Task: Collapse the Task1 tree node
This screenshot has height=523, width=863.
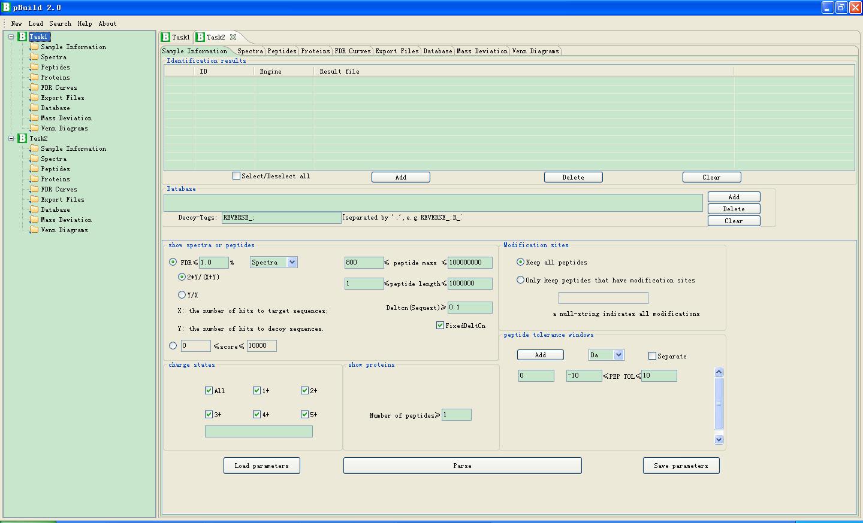Action: coord(11,37)
